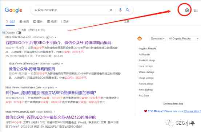Open the 更多 menu
This screenshot has width=201, height=132.
click(65, 22)
